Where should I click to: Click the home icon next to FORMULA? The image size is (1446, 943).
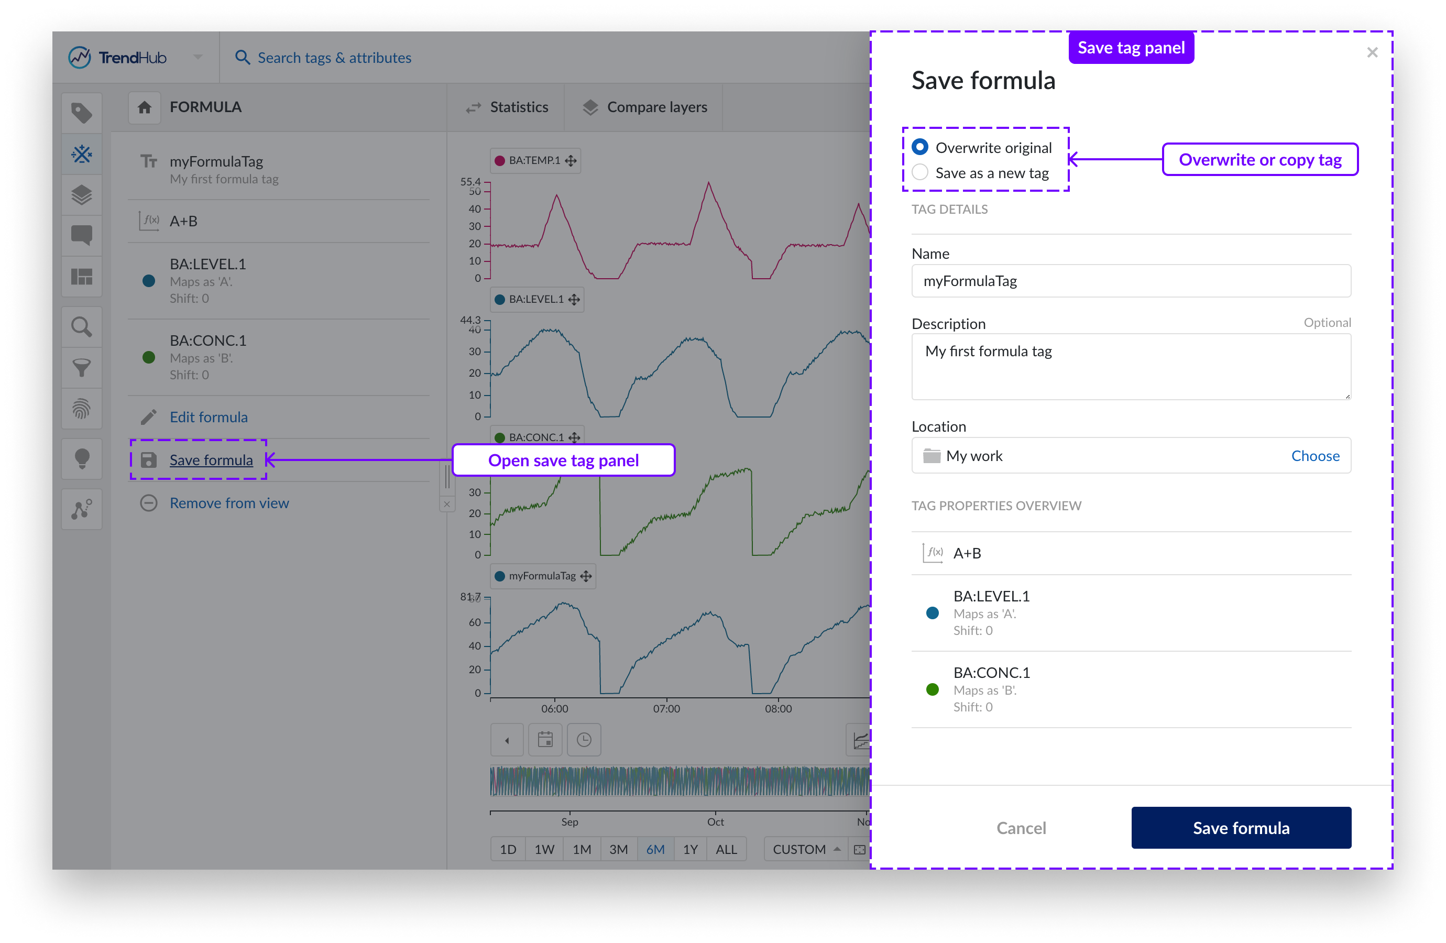tap(144, 107)
